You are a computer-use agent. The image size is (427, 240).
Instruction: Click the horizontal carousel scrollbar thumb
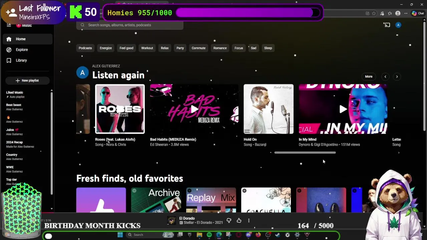pyautogui.click(x=305, y=153)
